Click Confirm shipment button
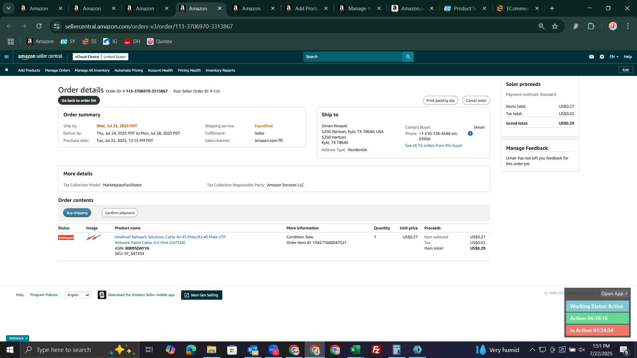The image size is (637, 358). tap(120, 213)
